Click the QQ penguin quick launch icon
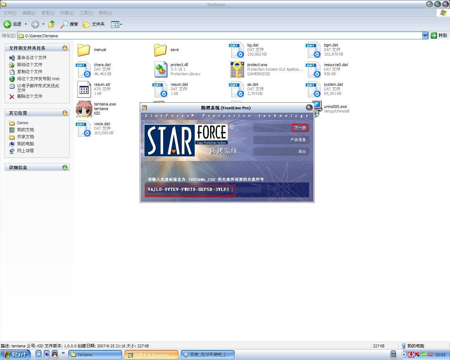 pyautogui.click(x=54, y=354)
